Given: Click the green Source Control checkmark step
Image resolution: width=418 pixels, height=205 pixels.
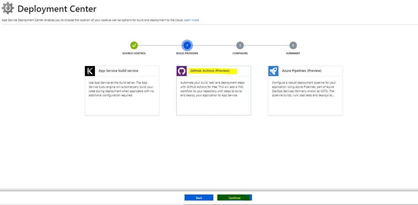Looking at the screenshot, I should coord(134,46).
